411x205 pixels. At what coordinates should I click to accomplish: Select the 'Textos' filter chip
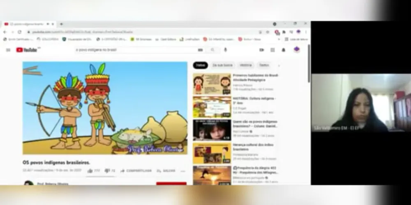point(264,65)
